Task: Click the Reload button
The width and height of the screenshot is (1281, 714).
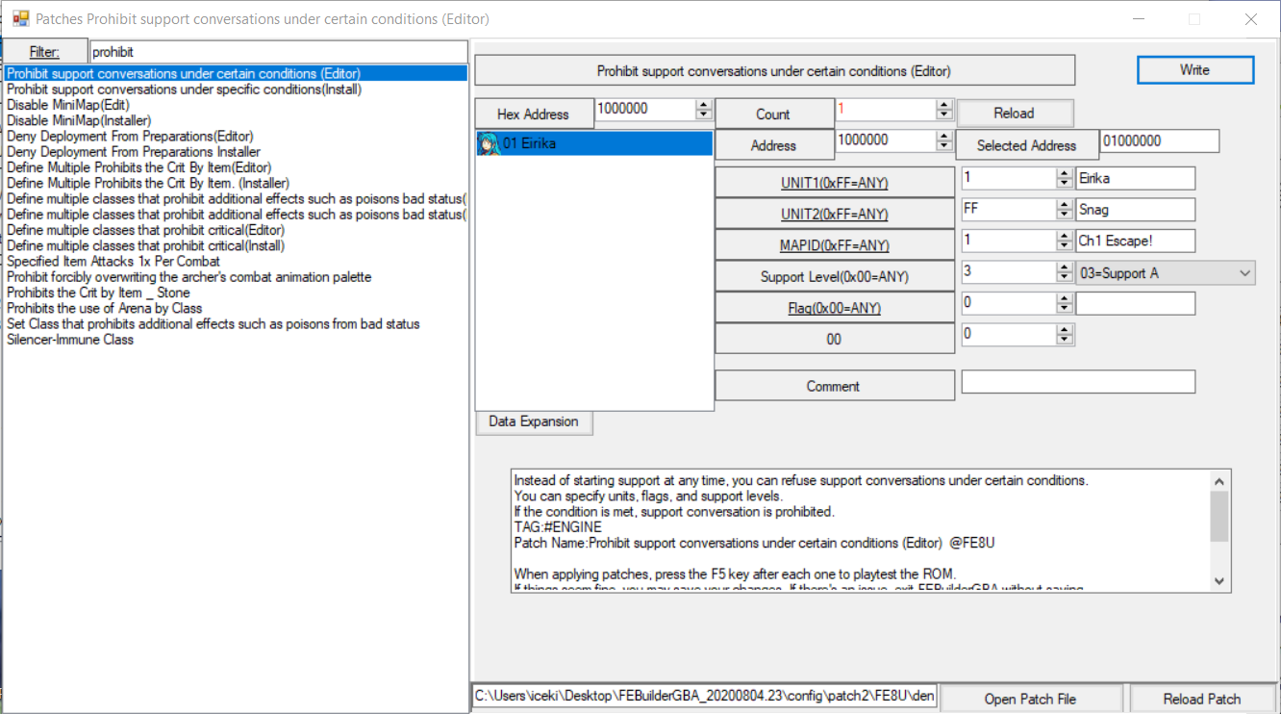Action: 1015,113
